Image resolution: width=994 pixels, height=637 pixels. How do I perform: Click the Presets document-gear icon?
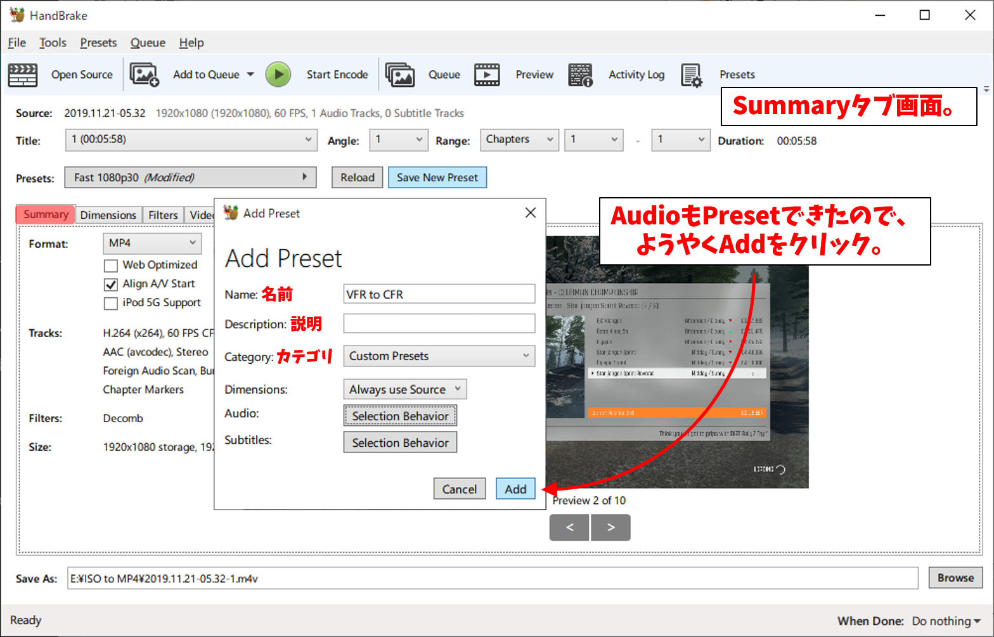point(692,75)
